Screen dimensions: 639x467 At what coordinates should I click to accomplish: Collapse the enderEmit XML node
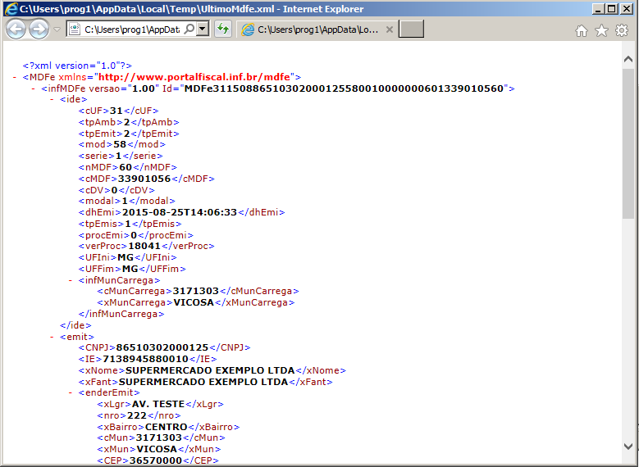(x=71, y=393)
